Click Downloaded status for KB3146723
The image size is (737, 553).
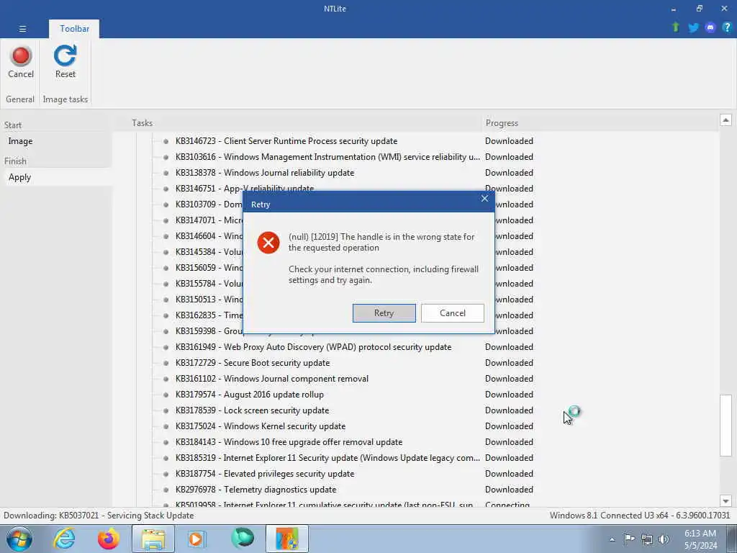[509, 141]
